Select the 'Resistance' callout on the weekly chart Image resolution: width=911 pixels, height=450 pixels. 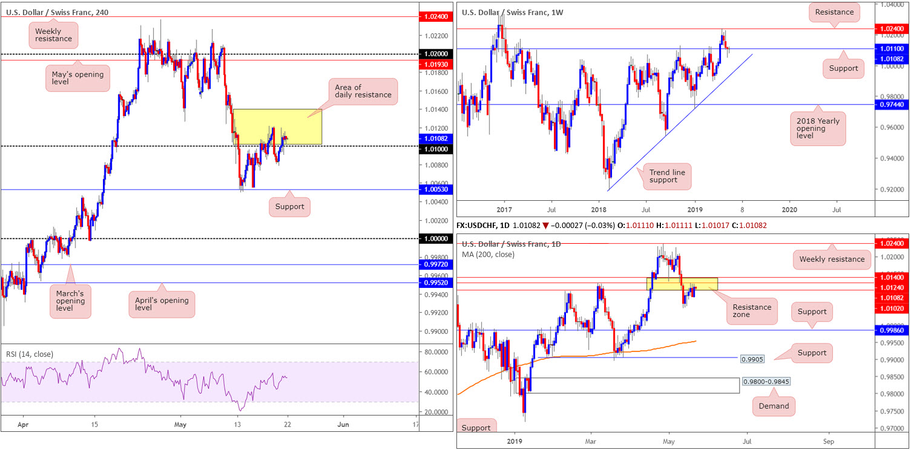coord(834,12)
